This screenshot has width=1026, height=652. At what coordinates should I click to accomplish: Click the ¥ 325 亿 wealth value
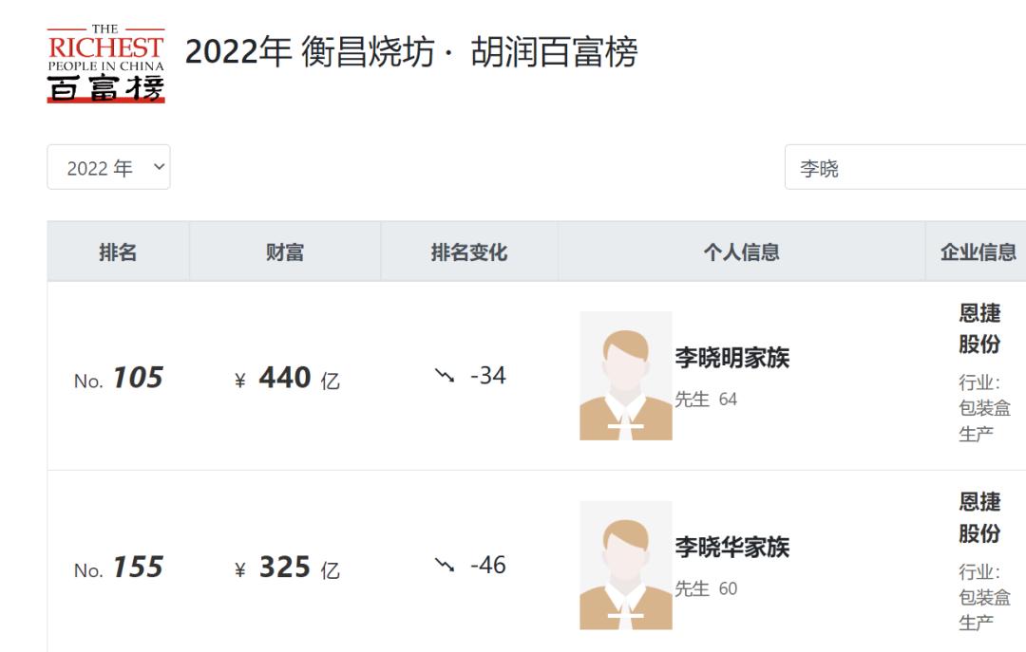287,568
